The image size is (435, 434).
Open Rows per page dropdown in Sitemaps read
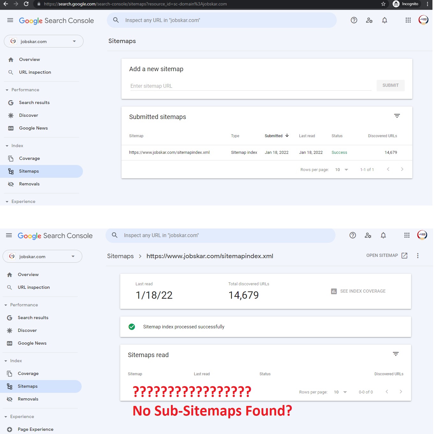(x=340, y=392)
